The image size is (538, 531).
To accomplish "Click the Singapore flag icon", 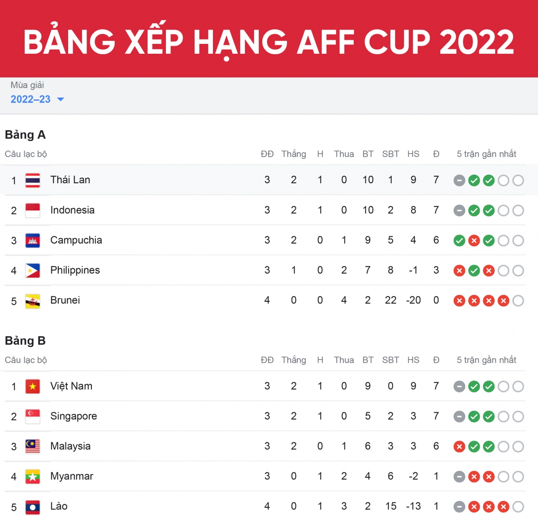I will pos(33,416).
